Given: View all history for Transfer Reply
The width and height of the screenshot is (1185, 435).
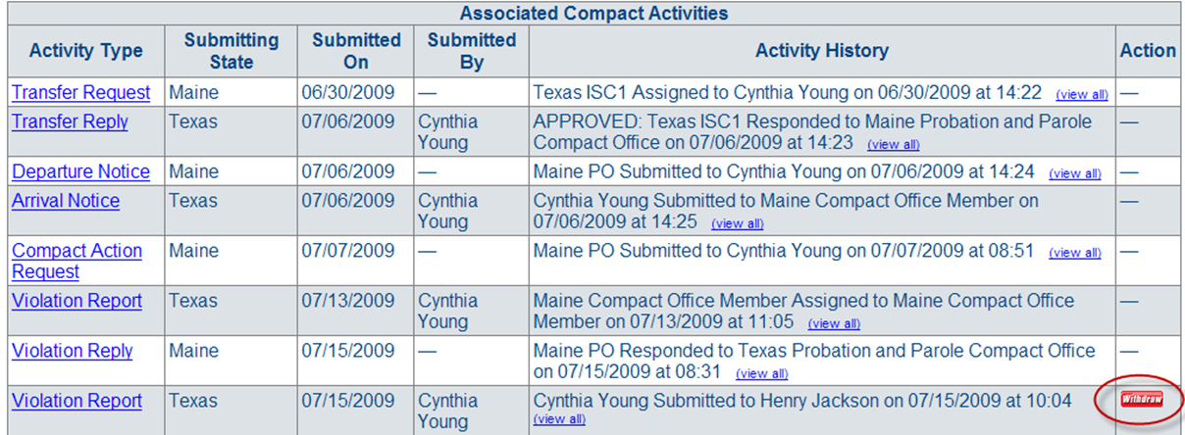Looking at the screenshot, I should pos(894,144).
